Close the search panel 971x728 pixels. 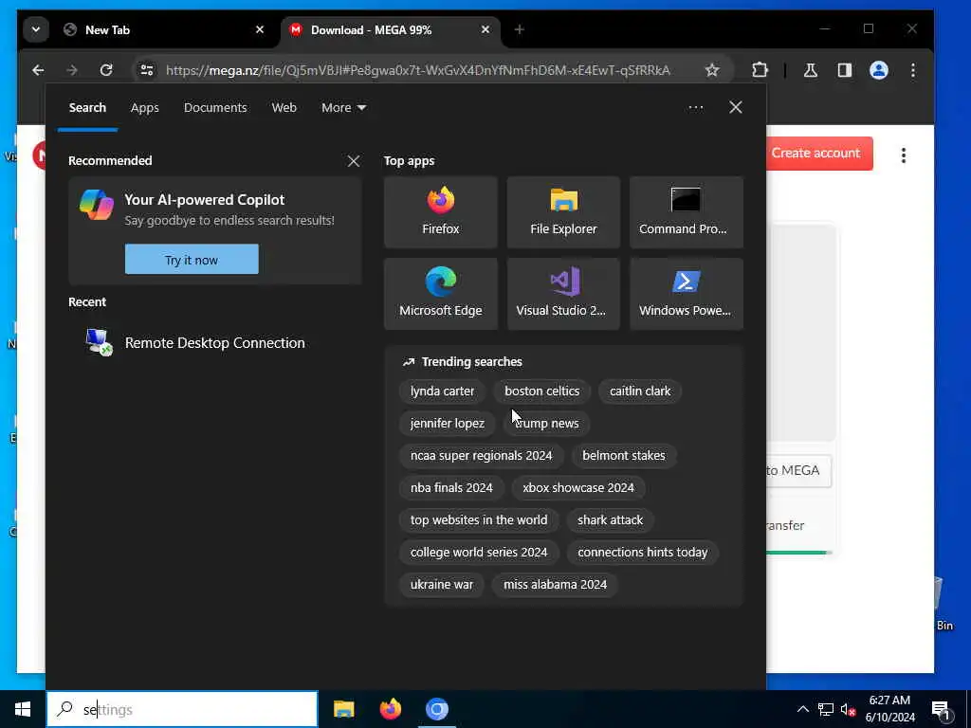coord(736,108)
